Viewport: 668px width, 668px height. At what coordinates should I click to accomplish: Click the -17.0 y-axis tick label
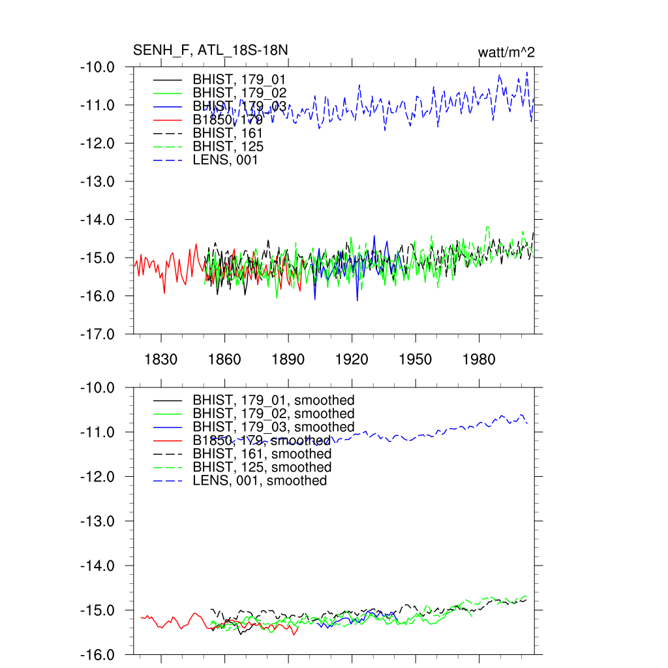pos(97,334)
